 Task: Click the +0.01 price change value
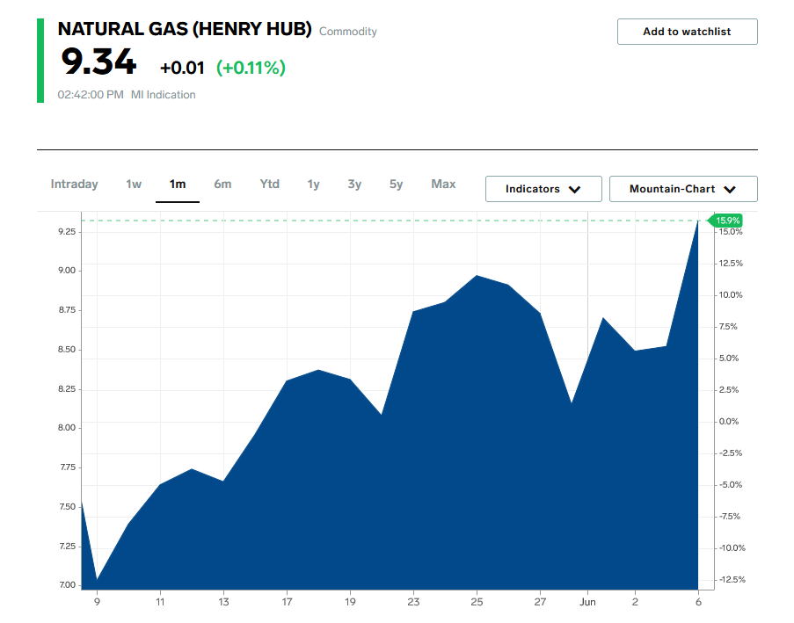pos(182,68)
